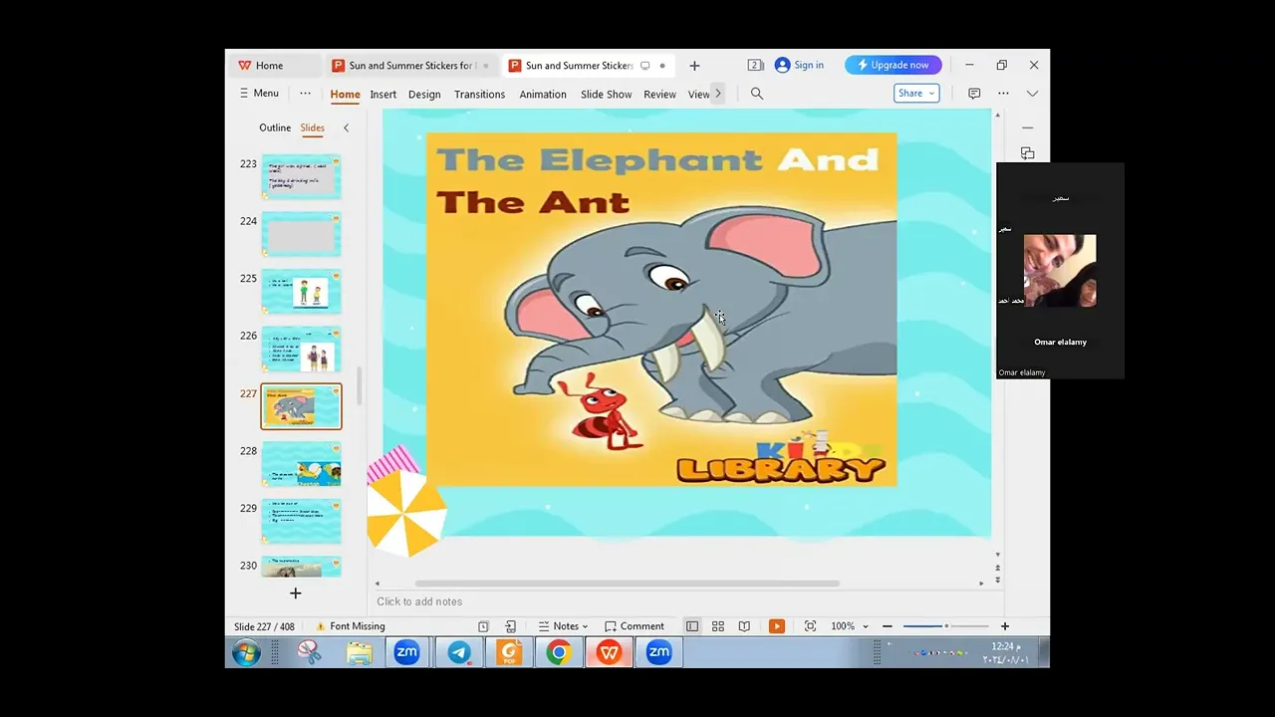Select slide 227 Elephant thumbnail
This screenshot has height=717, width=1275.
[302, 406]
